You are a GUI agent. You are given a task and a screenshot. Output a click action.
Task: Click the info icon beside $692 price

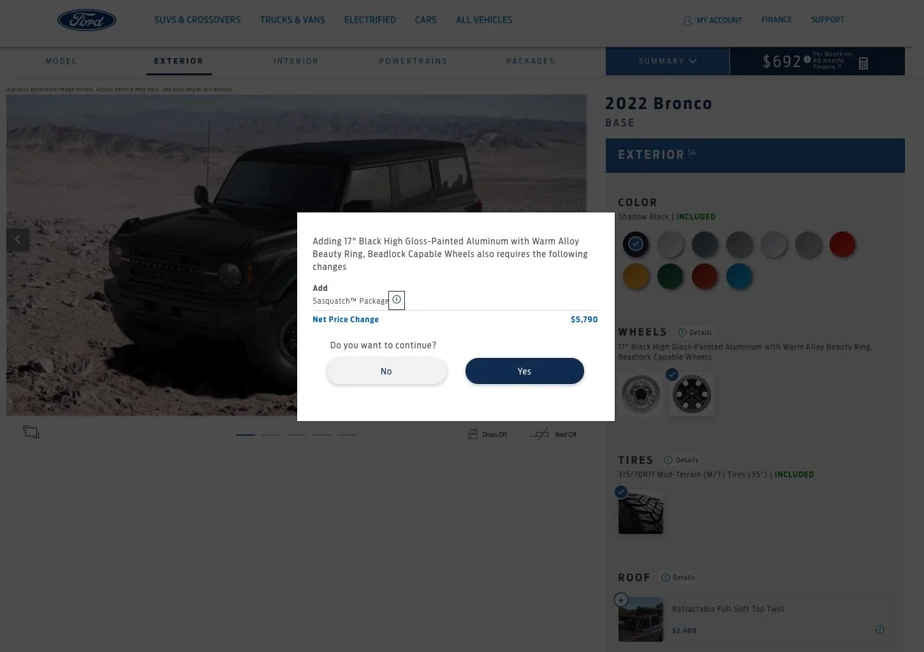tap(807, 59)
